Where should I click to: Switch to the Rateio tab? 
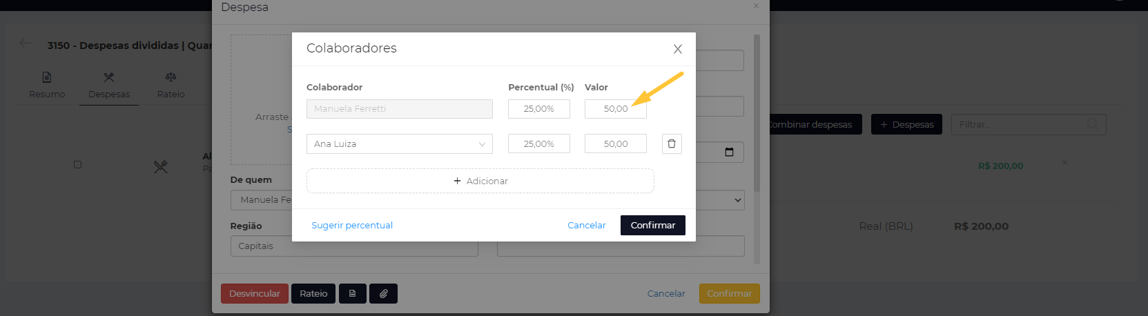point(171,85)
